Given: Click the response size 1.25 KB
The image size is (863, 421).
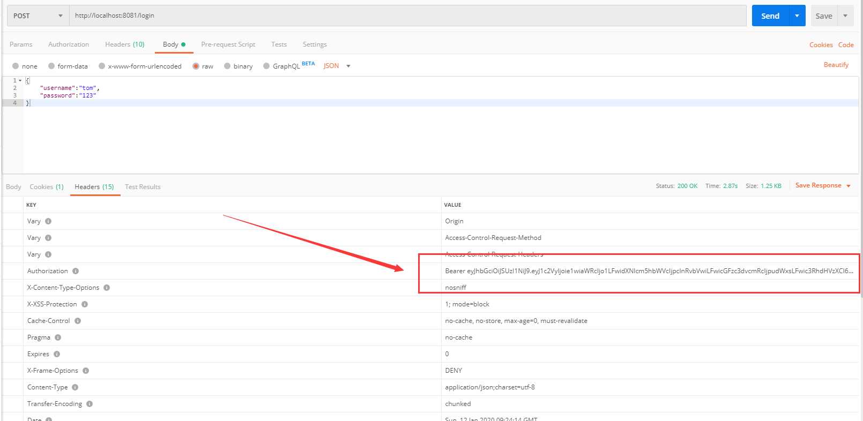Looking at the screenshot, I should (x=771, y=186).
